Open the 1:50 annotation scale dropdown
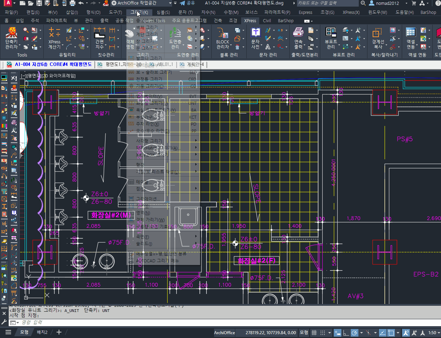This screenshot has height=338, width=441. (434, 332)
